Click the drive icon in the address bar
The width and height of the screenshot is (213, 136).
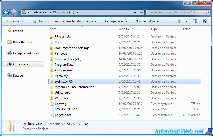click(x=24, y=12)
